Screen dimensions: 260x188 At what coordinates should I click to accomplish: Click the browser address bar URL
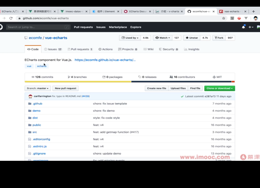click(x=46, y=18)
